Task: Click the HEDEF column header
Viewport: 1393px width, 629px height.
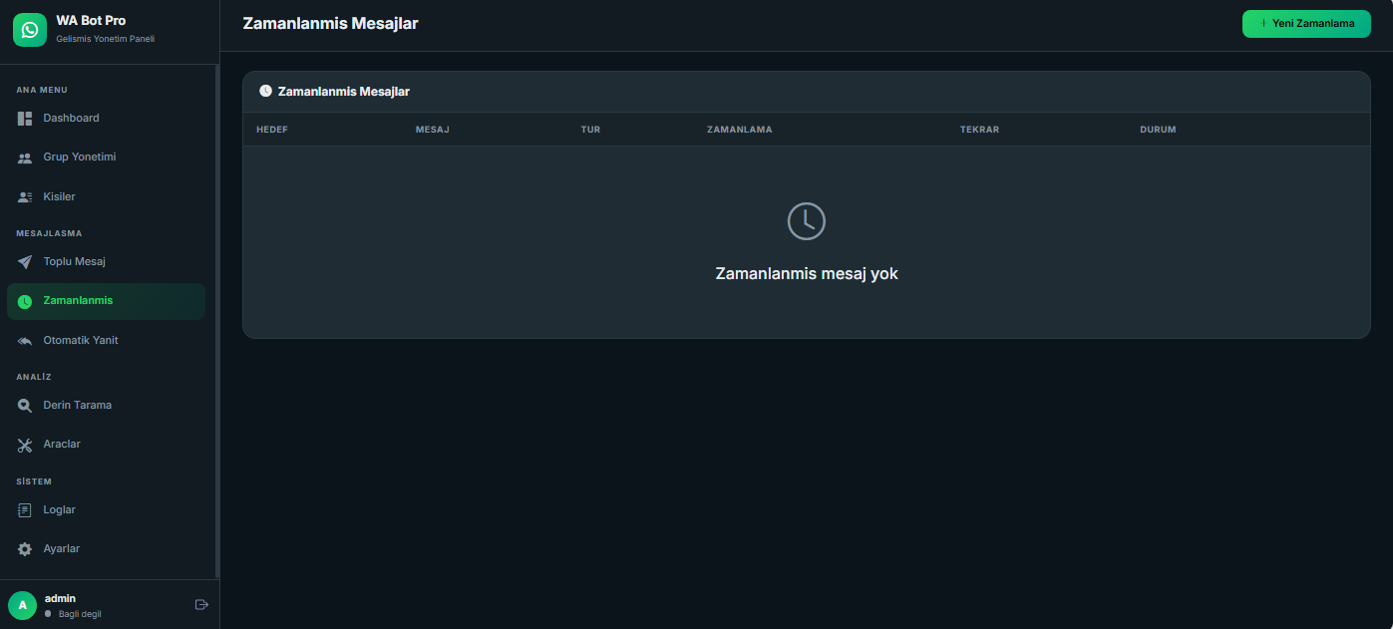Action: pos(272,130)
